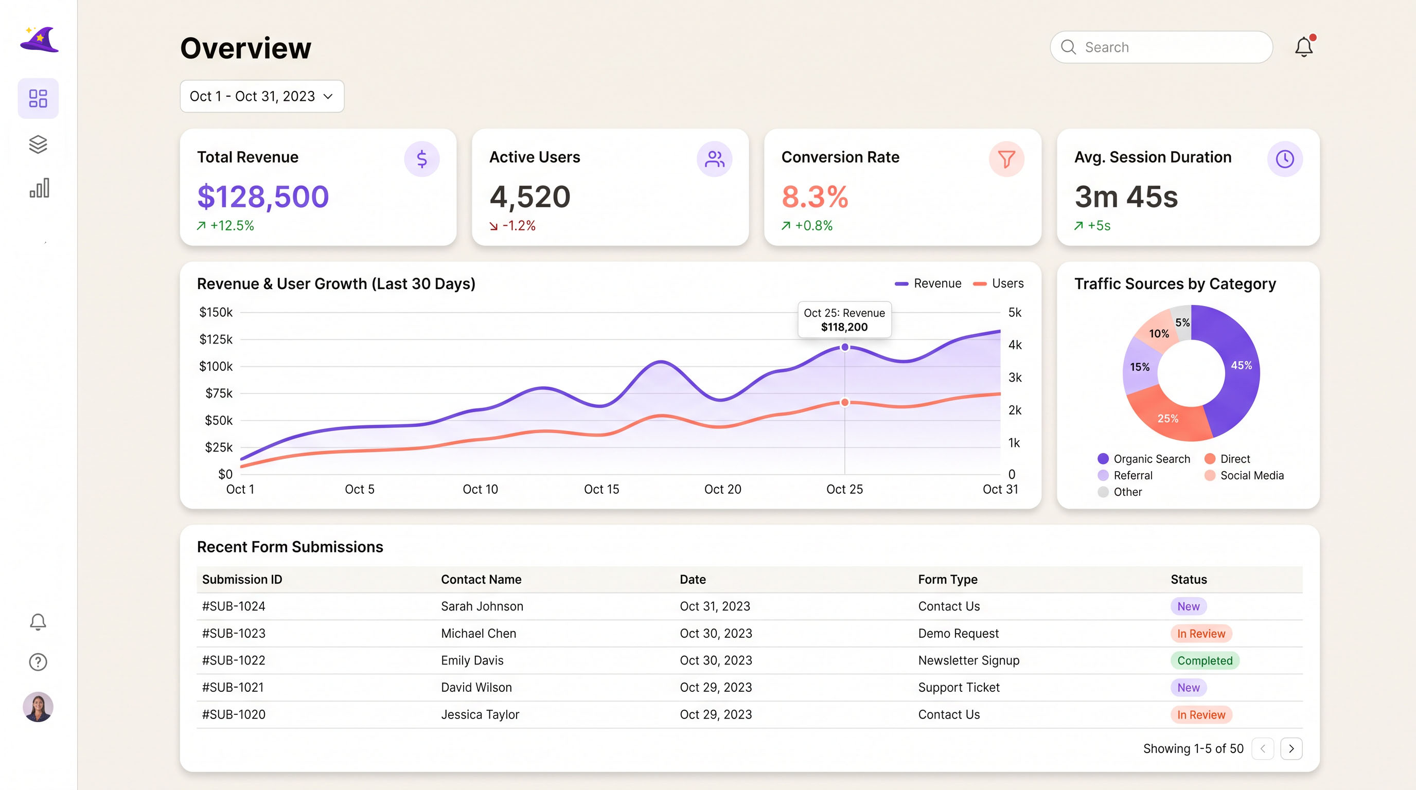Screen dimensions: 1416x790
Task: Click the 25% donut chart segment
Action: point(1168,419)
